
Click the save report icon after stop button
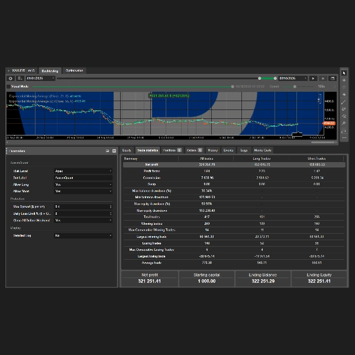click(333, 78)
